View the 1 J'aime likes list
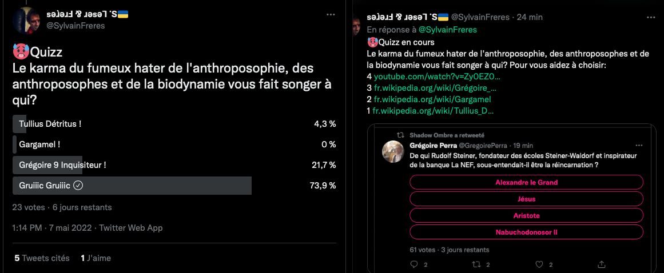 [x=96, y=258]
